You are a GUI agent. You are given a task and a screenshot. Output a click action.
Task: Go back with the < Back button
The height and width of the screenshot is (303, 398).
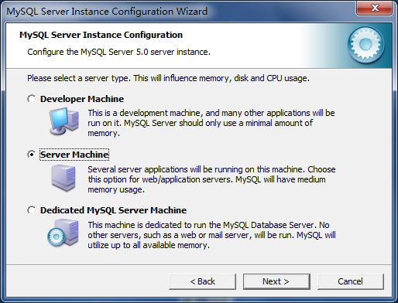[202, 281]
